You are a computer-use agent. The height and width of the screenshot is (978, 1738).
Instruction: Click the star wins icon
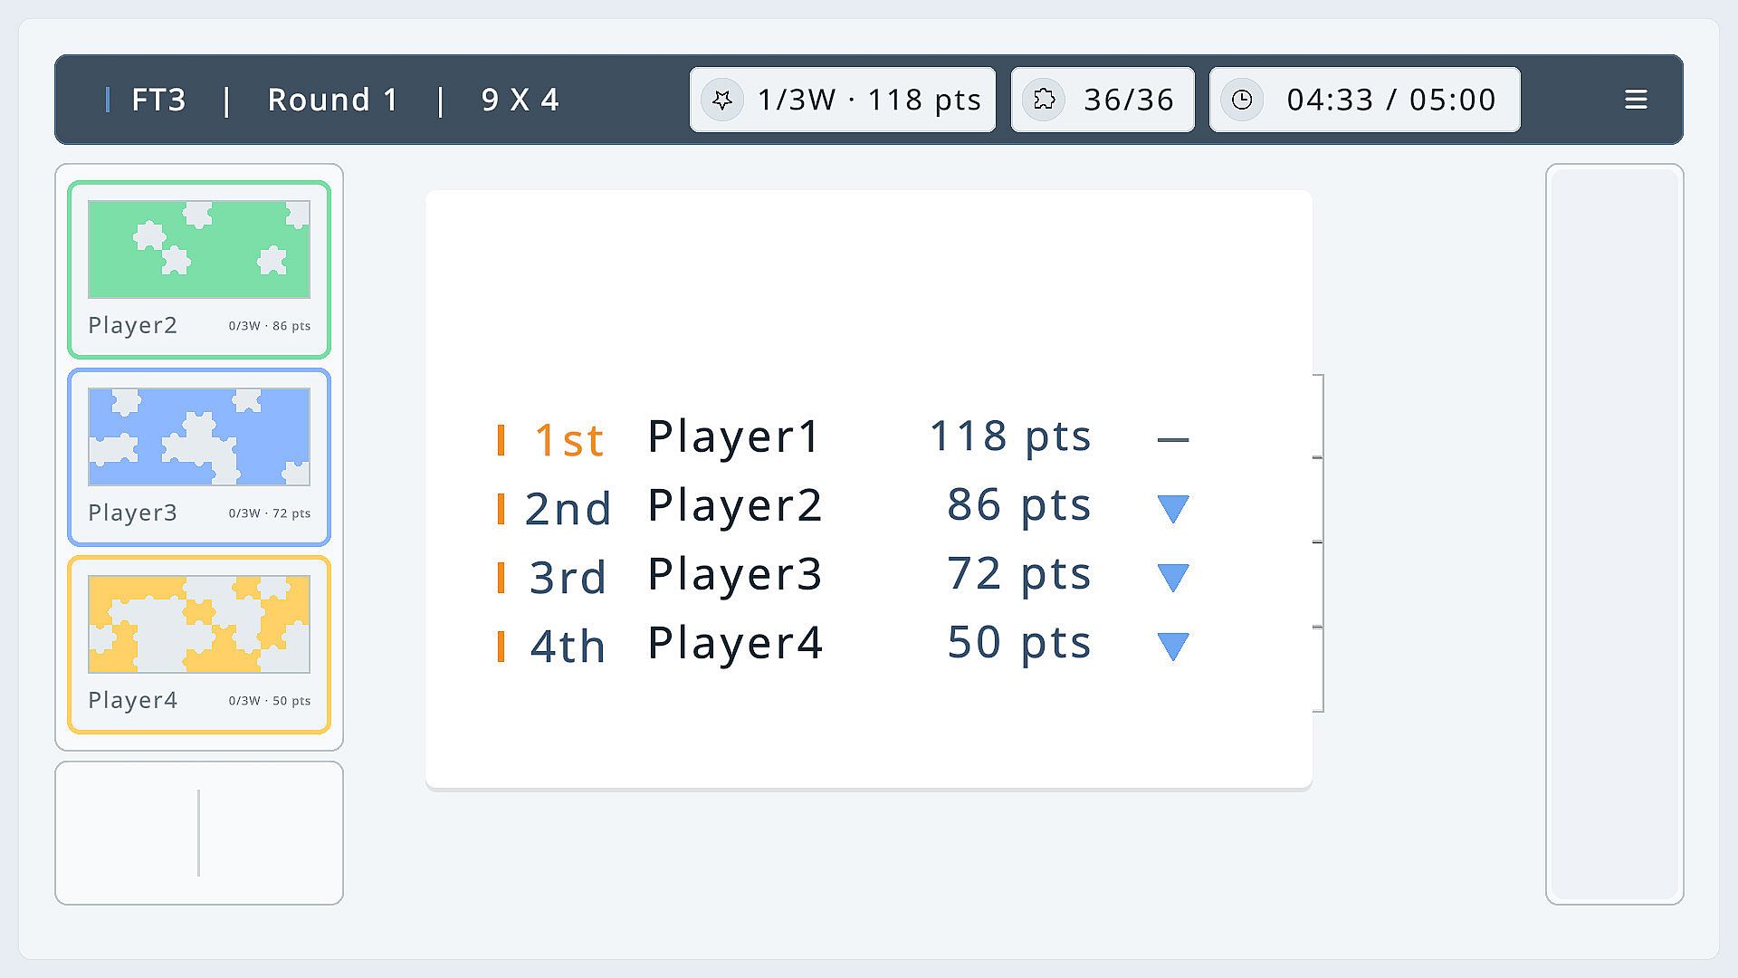[722, 100]
